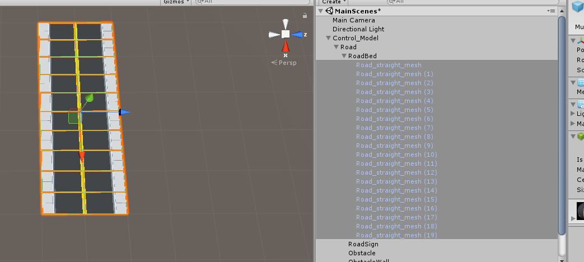The image size is (584, 262).
Task: Collapse the Mesh Renderer component foldout
Action: [573, 104]
